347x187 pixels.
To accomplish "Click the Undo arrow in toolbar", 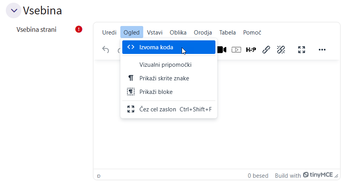I will [106, 50].
